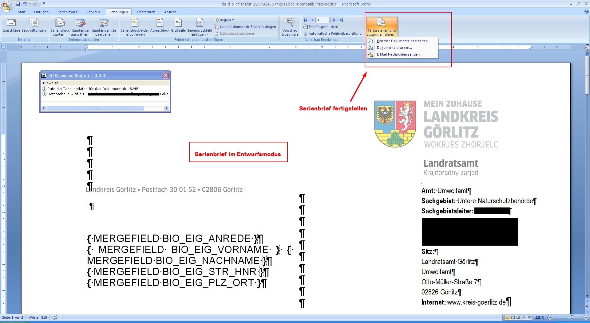Toggle the ruler display button above scrollbar
590x323 pixels.
[587, 48]
